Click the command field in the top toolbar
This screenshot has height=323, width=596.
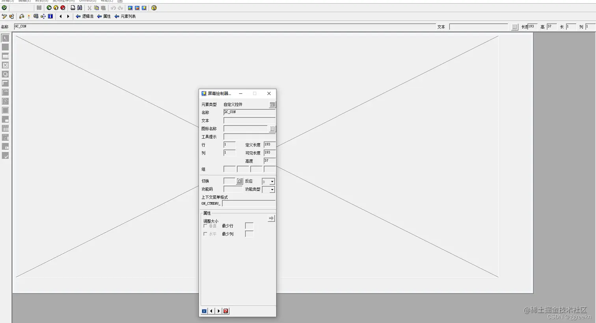(x=21, y=7)
